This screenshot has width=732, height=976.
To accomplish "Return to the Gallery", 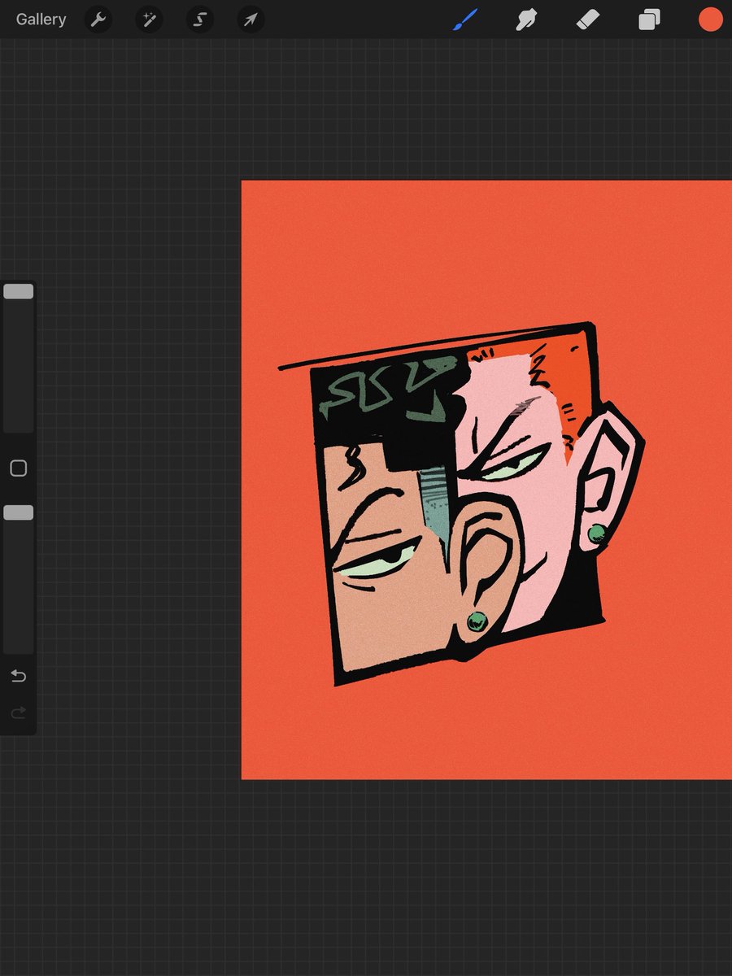I will 41,20.
